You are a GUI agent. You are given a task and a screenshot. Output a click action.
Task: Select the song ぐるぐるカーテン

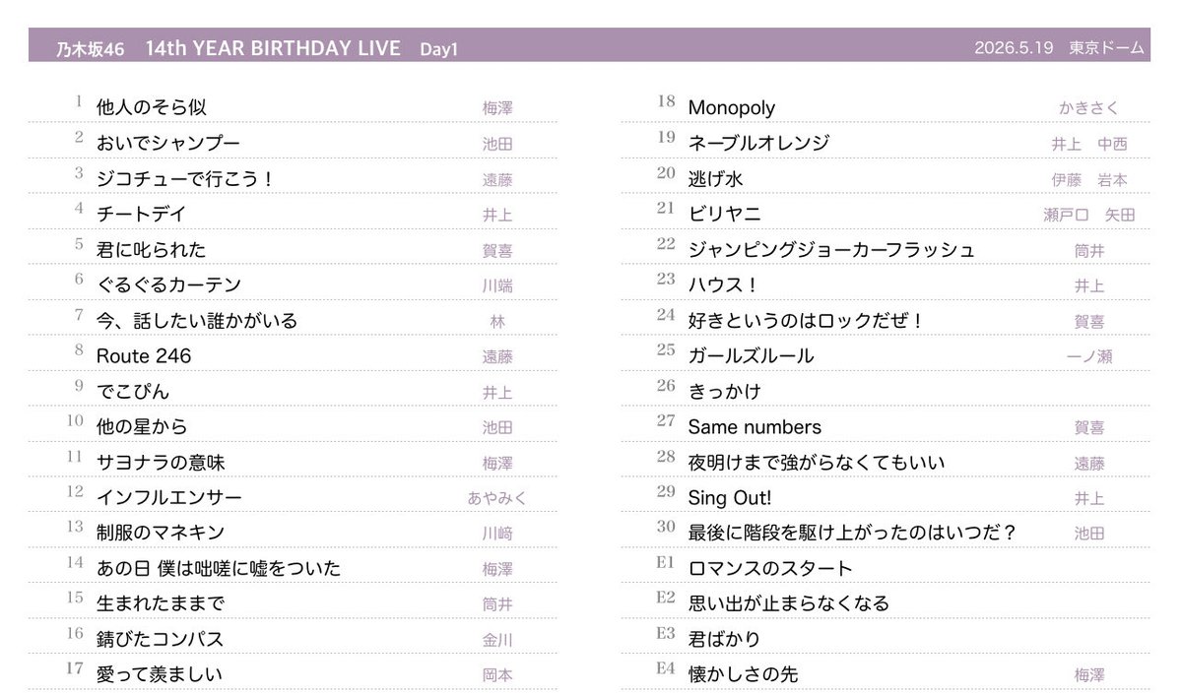(x=168, y=284)
